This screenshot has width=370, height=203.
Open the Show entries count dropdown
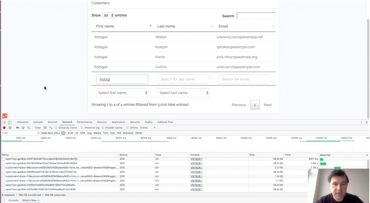click(108, 16)
